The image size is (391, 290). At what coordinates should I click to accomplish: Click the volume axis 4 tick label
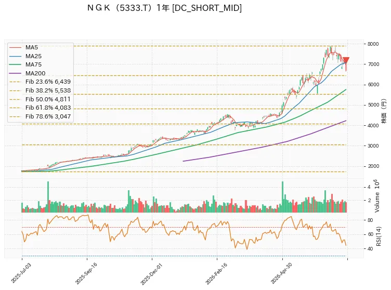click(369, 187)
